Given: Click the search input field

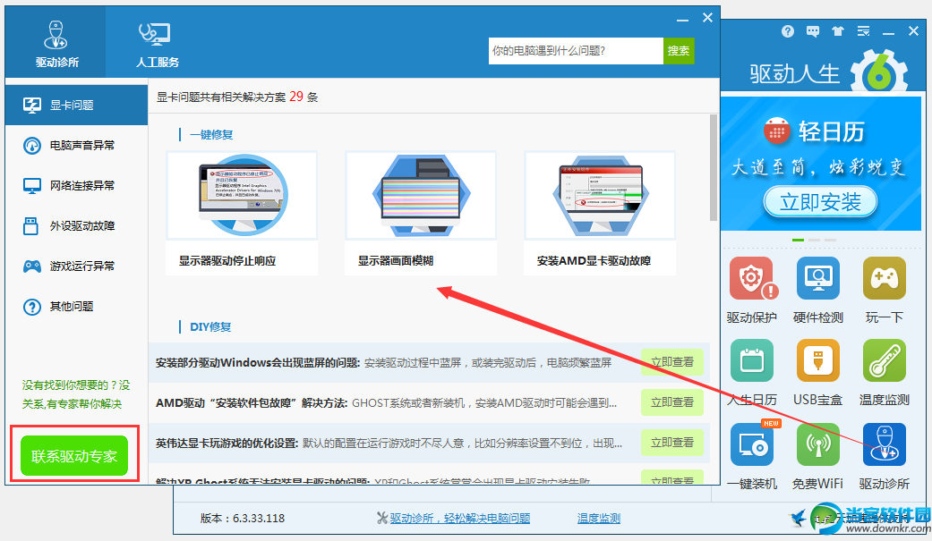Looking at the screenshot, I should pos(576,51).
